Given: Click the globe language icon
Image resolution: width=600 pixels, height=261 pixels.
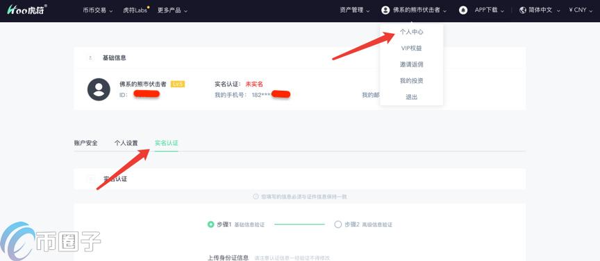Looking at the screenshot, I should pyautogui.click(x=523, y=10).
